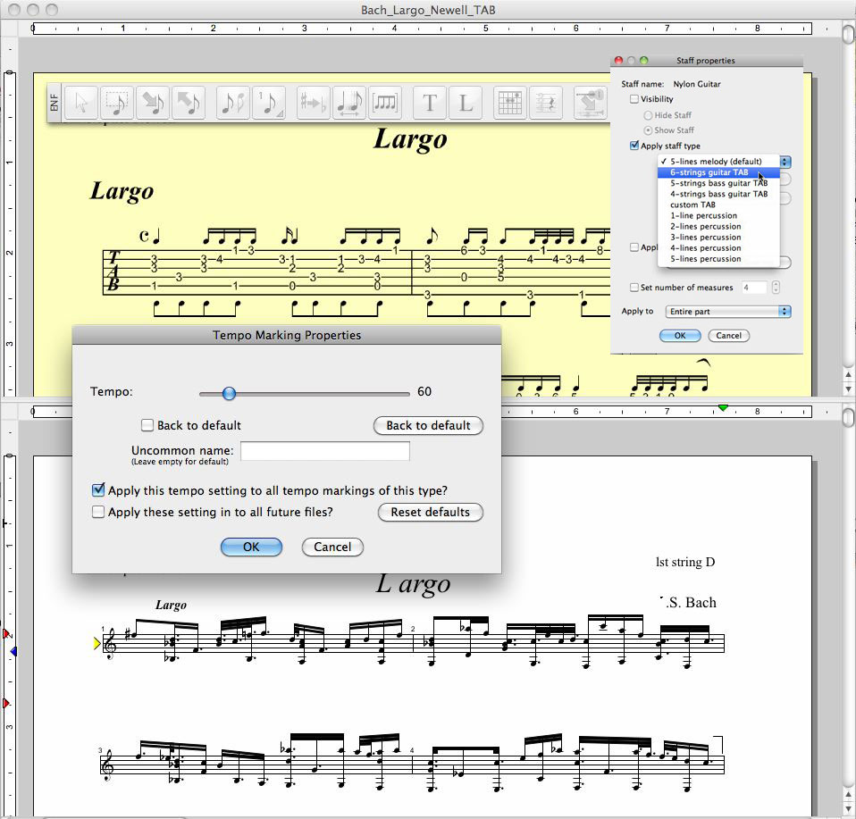Confirm Tempo Marking Properties with OK

[x=251, y=547]
